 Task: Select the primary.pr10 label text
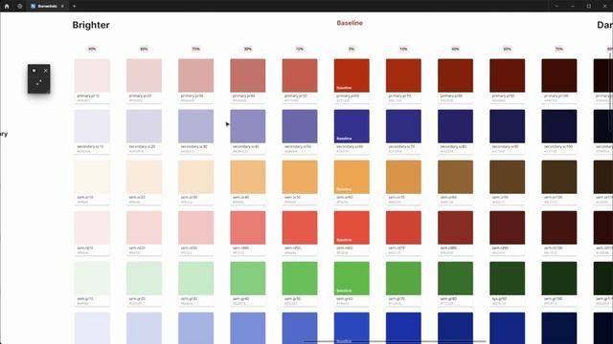[x=87, y=96]
